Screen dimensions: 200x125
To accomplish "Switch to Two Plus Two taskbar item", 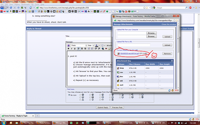I will click(28, 123).
